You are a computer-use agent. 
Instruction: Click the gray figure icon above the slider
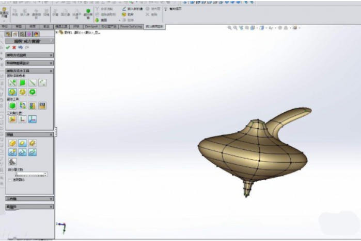[x=12, y=162]
